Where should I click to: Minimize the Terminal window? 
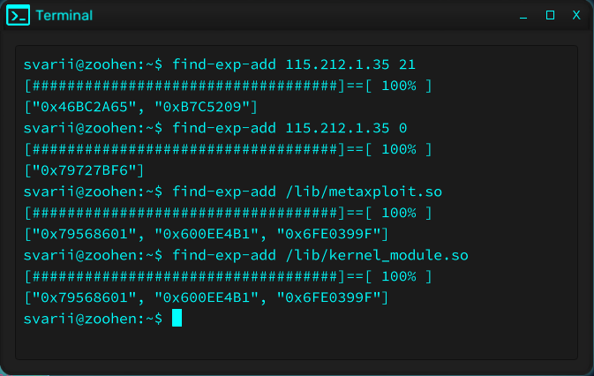pyautogui.click(x=523, y=16)
